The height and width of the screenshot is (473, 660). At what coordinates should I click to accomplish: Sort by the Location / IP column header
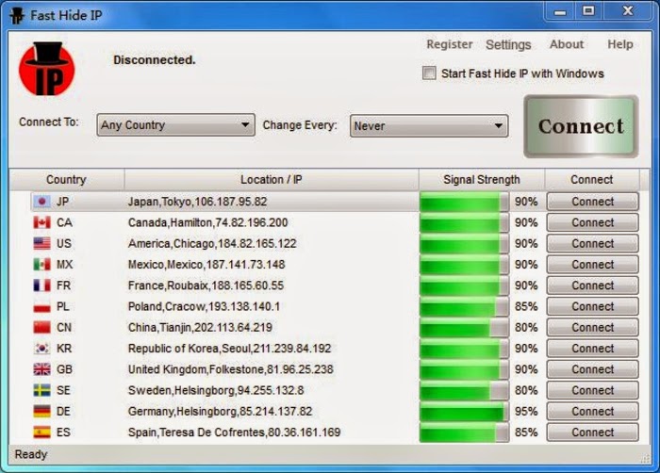pos(272,180)
